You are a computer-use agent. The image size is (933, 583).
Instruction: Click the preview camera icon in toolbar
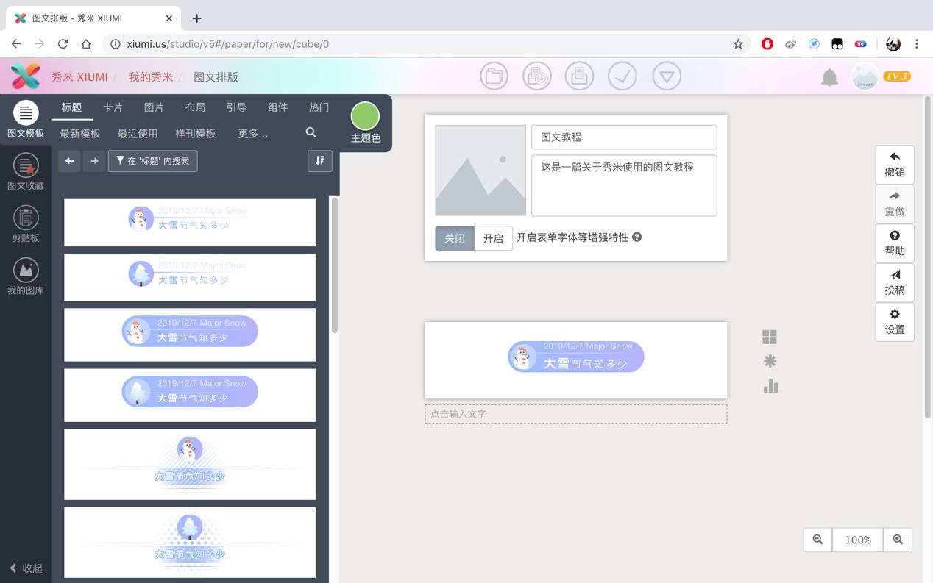pyautogui.click(x=536, y=76)
